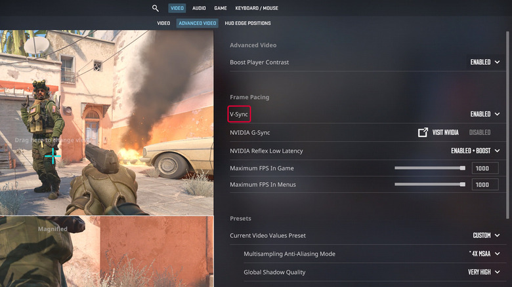
Task: Click the Multisampling Anti-Aliasing Mode label
Action: pyautogui.click(x=289, y=254)
